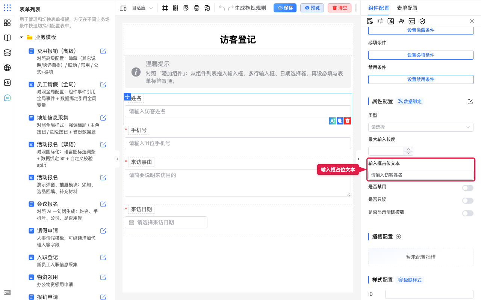Click the crop-frame icon in the toolbar

pos(165,8)
